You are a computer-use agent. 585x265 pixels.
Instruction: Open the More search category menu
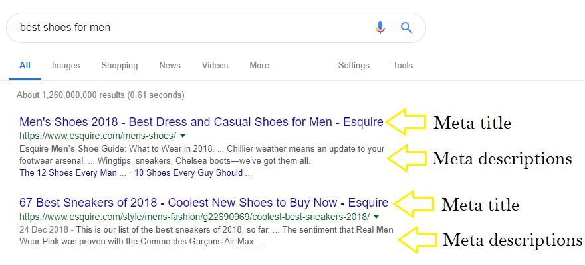(259, 66)
